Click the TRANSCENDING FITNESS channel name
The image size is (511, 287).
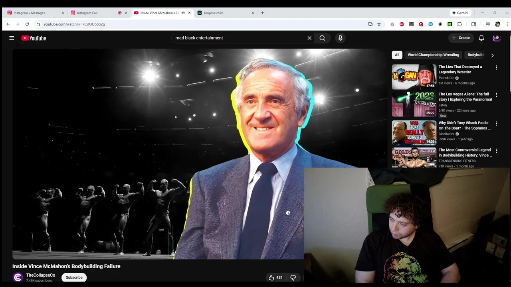[457, 161]
